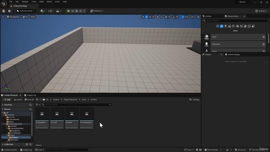Open camera speed setting in viewport
Screen dimensions: 270x152
pyautogui.click(x=192, y=17)
